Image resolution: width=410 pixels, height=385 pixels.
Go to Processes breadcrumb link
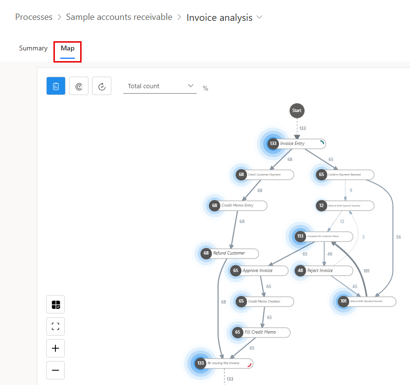34,17
